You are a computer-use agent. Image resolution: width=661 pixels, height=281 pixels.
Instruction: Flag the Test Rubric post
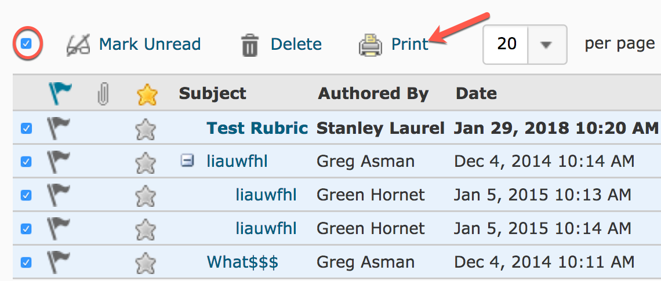point(58,129)
